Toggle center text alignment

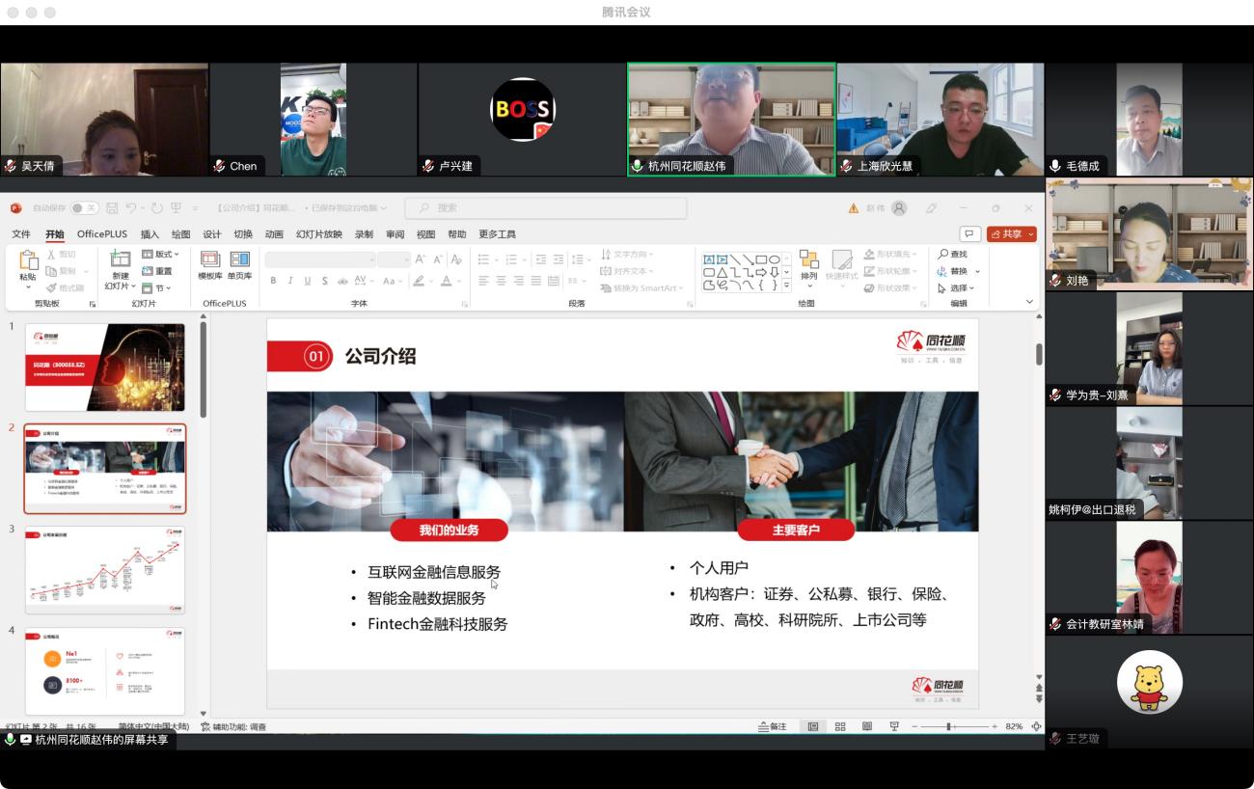502,281
